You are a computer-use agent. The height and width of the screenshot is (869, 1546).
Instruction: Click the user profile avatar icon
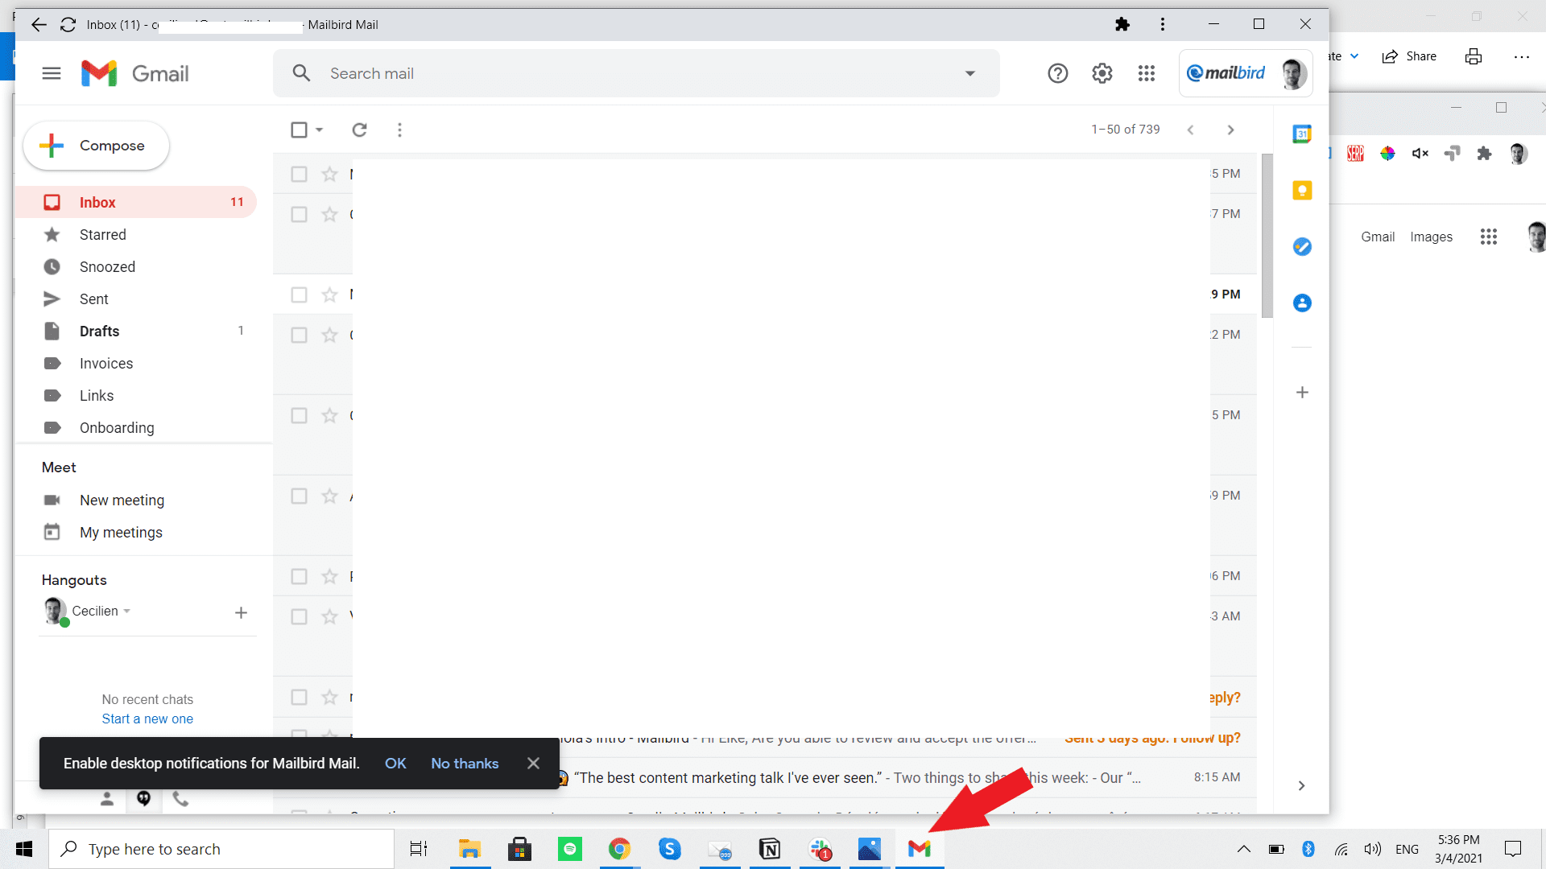[1292, 72]
